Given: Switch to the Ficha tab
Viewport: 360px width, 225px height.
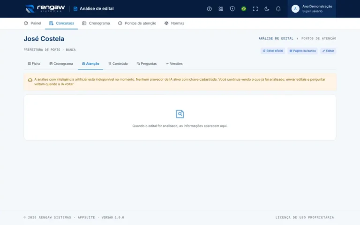Looking at the screenshot, I should 34,64.
